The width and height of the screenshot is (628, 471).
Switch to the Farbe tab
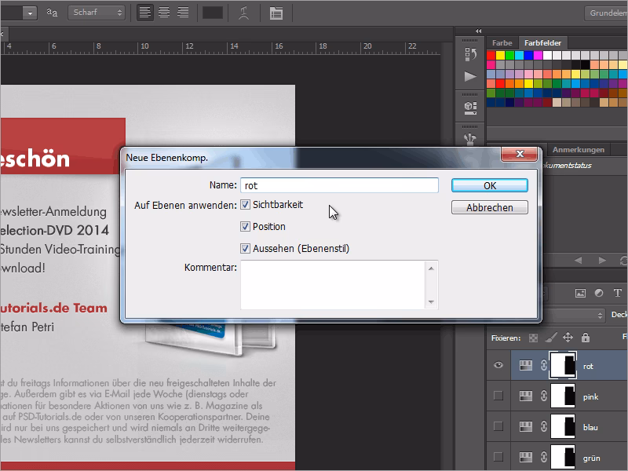502,42
